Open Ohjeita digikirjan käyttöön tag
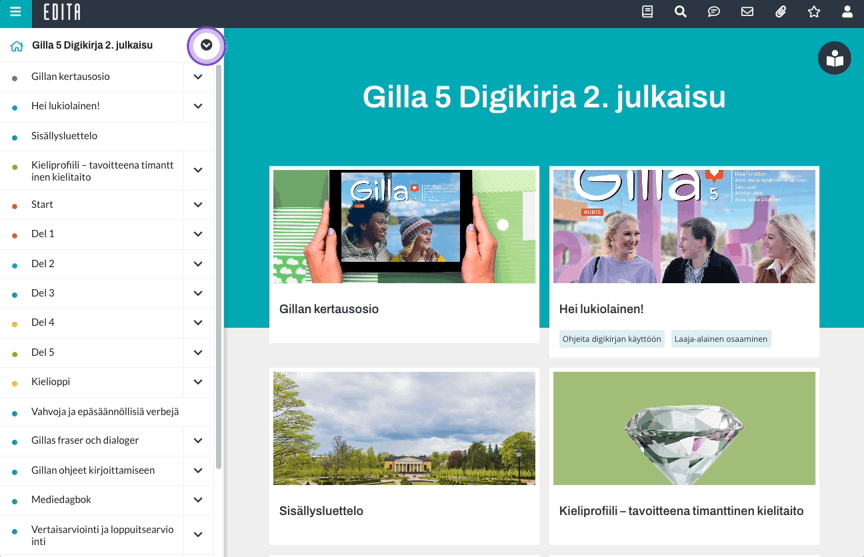 click(612, 339)
